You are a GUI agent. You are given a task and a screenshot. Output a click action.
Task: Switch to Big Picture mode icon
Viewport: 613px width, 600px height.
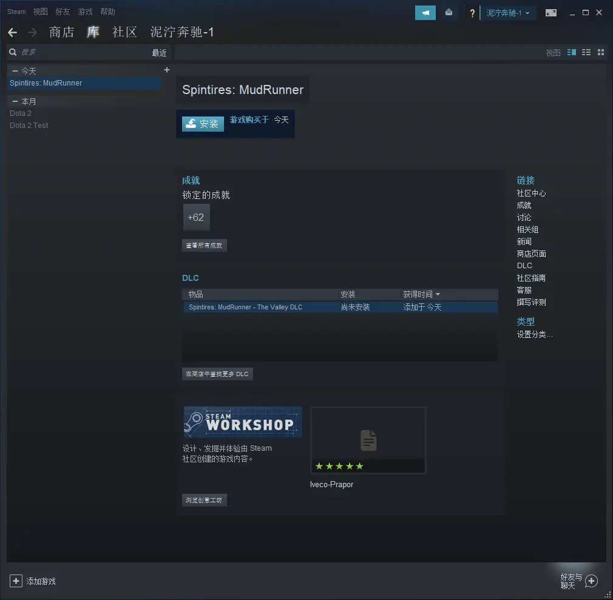(x=551, y=13)
